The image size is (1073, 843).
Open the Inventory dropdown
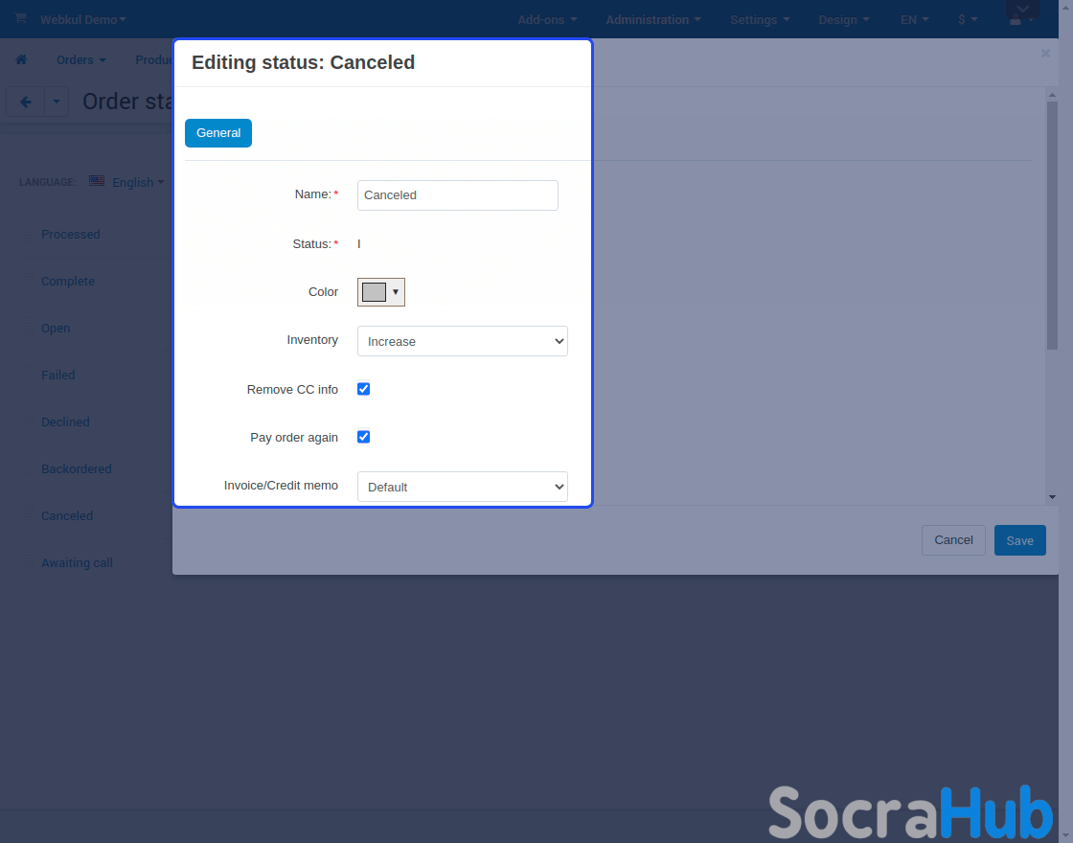tap(462, 341)
